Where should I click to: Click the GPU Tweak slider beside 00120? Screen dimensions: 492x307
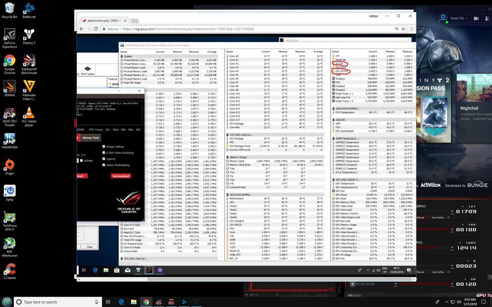tap(424, 284)
